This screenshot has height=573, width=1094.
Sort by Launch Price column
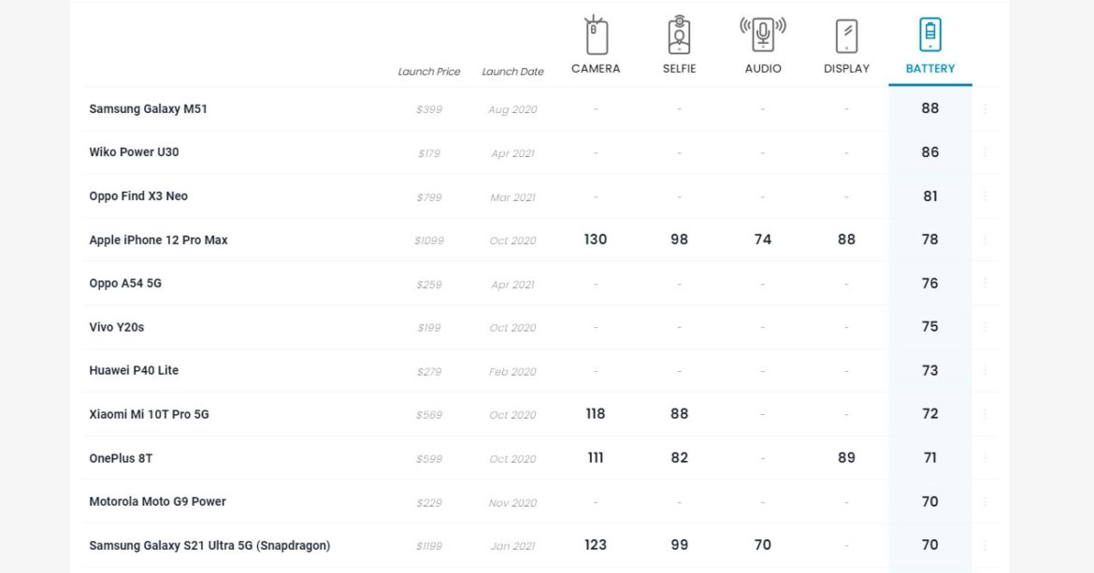coord(429,72)
